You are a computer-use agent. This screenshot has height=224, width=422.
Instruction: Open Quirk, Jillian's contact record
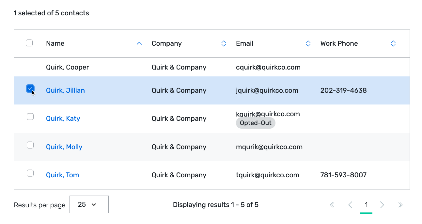(x=65, y=90)
